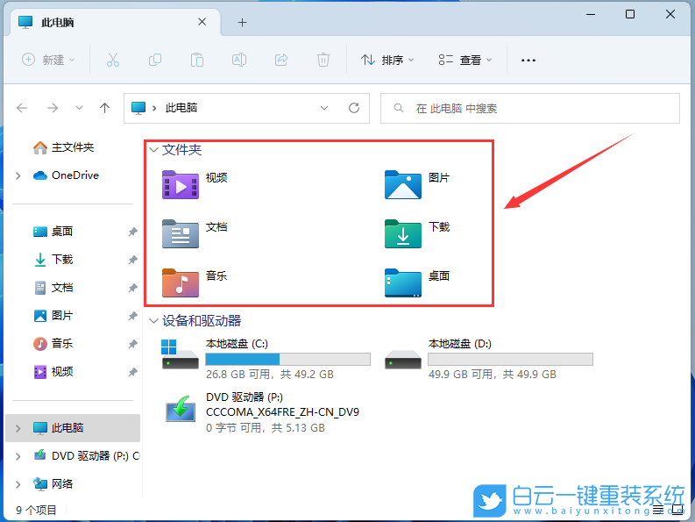Click the Paste clipboard icon

tap(197, 60)
